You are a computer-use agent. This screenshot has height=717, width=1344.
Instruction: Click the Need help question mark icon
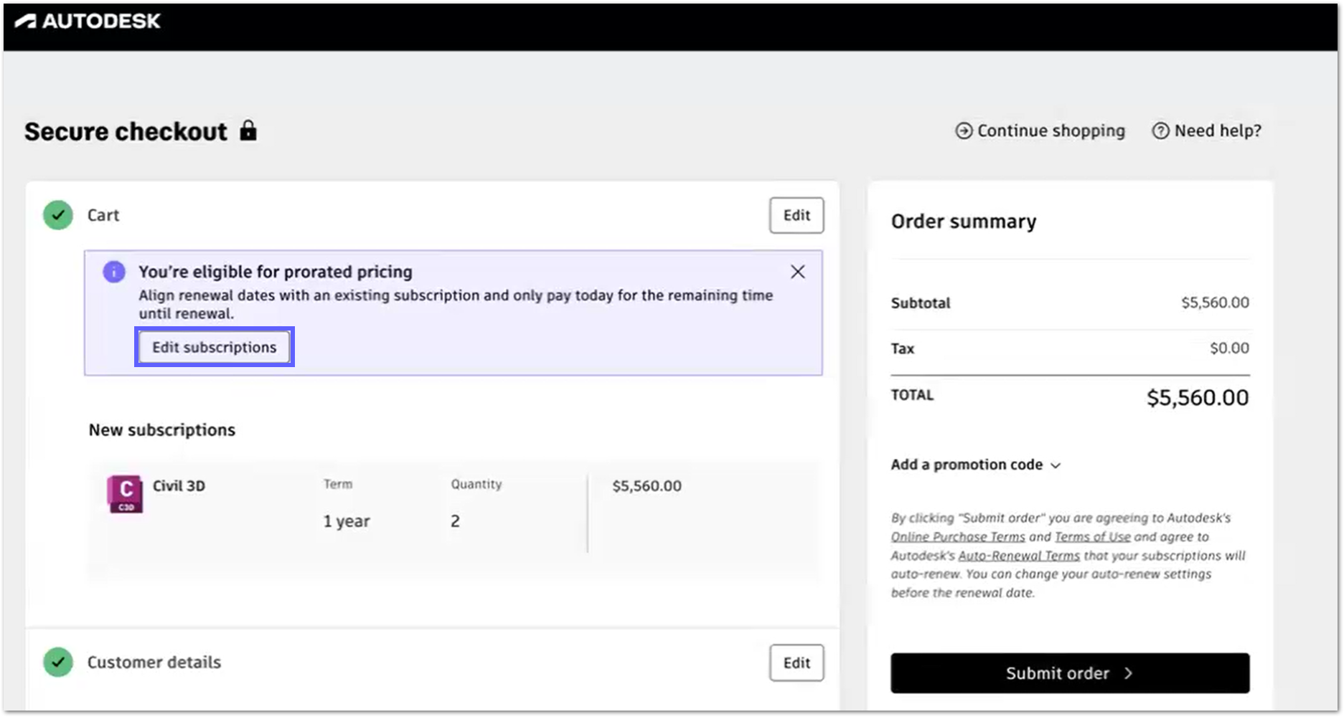pos(1160,131)
